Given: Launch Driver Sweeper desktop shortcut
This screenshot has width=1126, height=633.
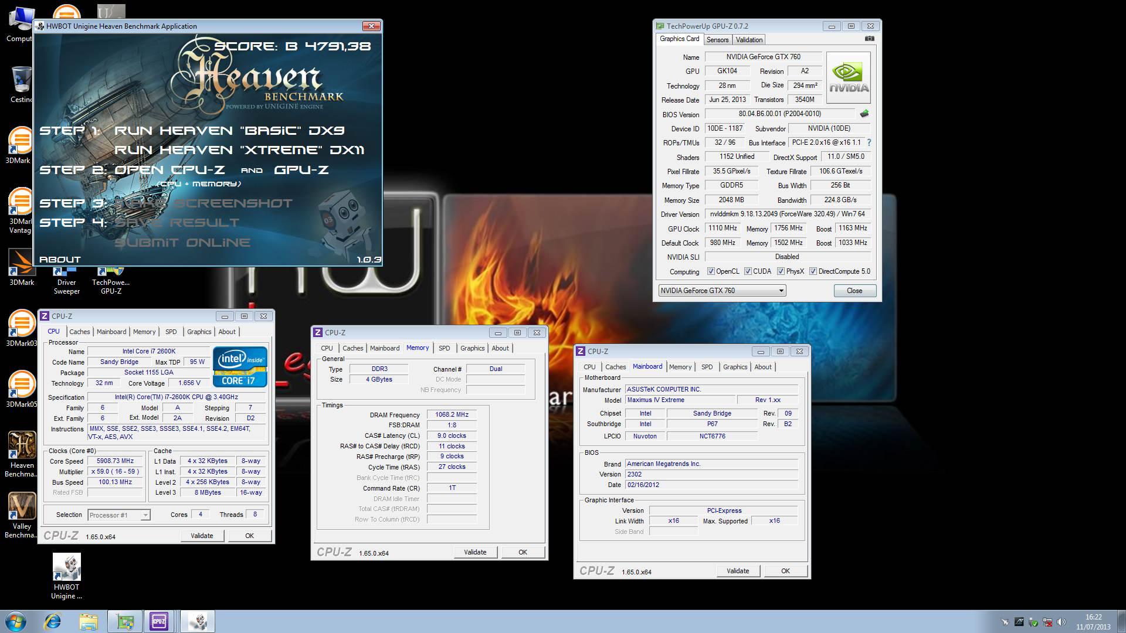Looking at the screenshot, I should [66, 281].
